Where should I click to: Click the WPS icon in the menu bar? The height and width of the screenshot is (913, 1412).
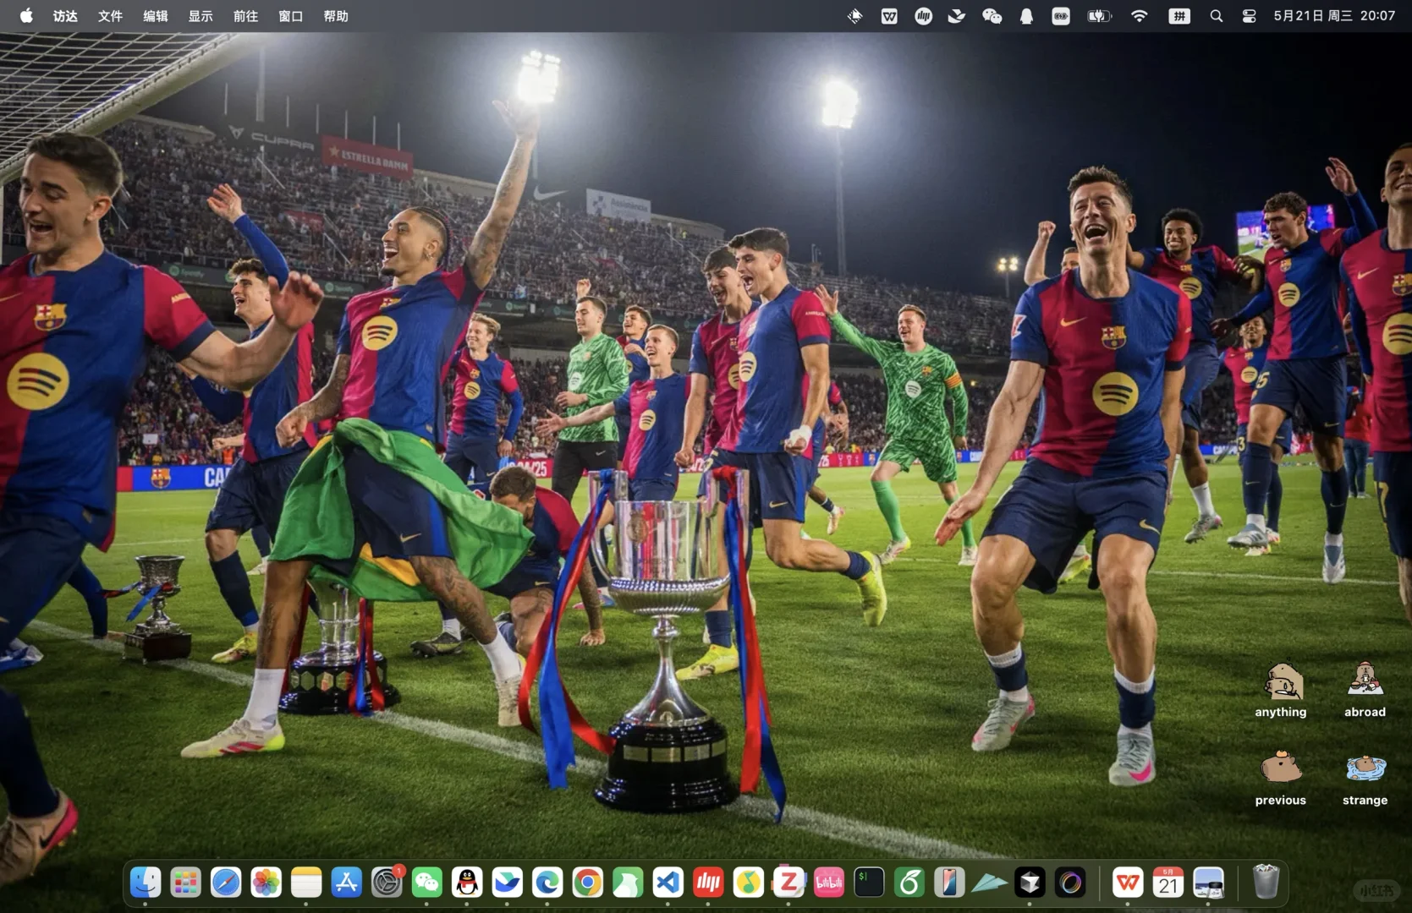click(x=889, y=15)
